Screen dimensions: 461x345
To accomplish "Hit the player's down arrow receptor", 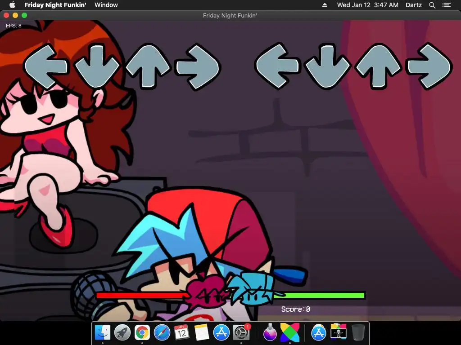I will 328,66.
